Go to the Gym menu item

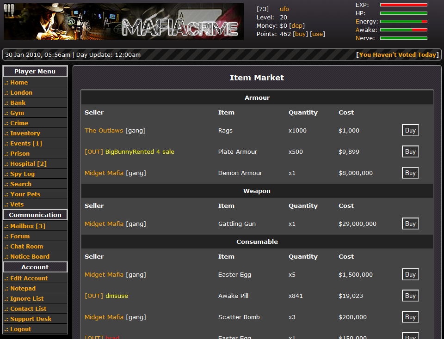point(17,113)
